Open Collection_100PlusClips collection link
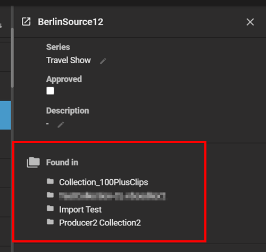The height and width of the screenshot is (252, 266). click(x=104, y=182)
